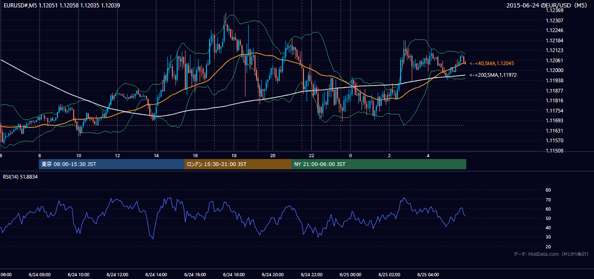
Task: Click hour label 20 under price chart
Action: 273,155
